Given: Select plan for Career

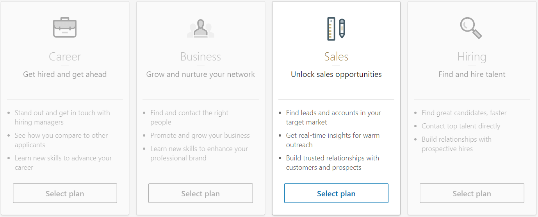Looking at the screenshot, I should (x=65, y=193).
